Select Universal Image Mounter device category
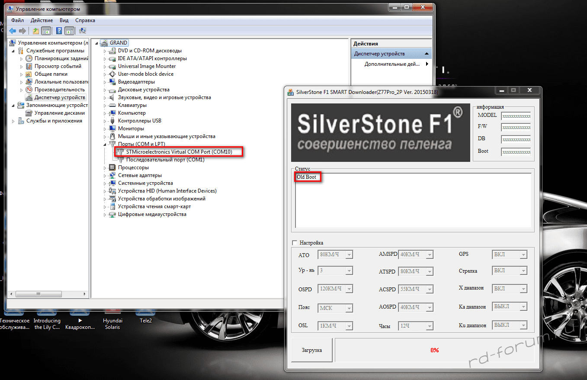The width and height of the screenshot is (587, 380). pyautogui.click(x=147, y=66)
